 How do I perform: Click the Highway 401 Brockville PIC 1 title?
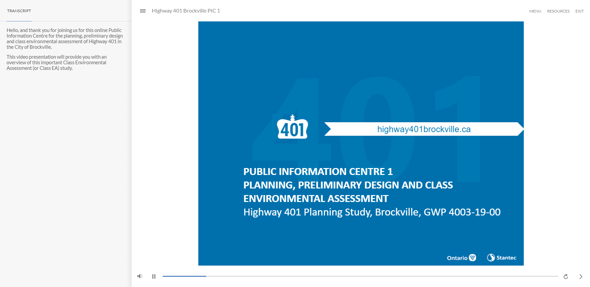click(186, 11)
